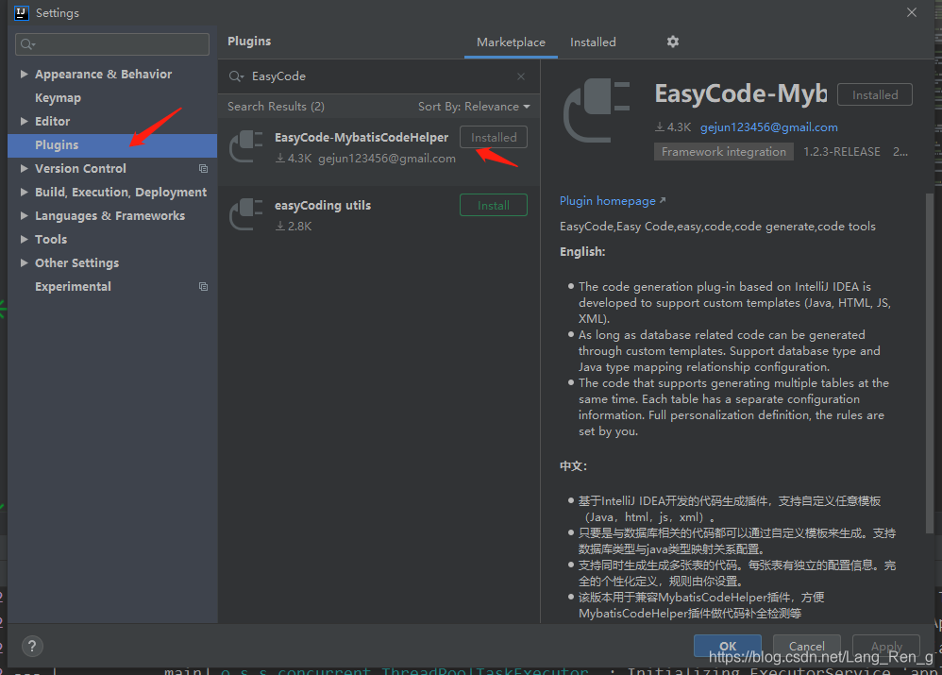Clear the EasyCode plugin search text
The height and width of the screenshot is (675, 942).
tap(521, 76)
